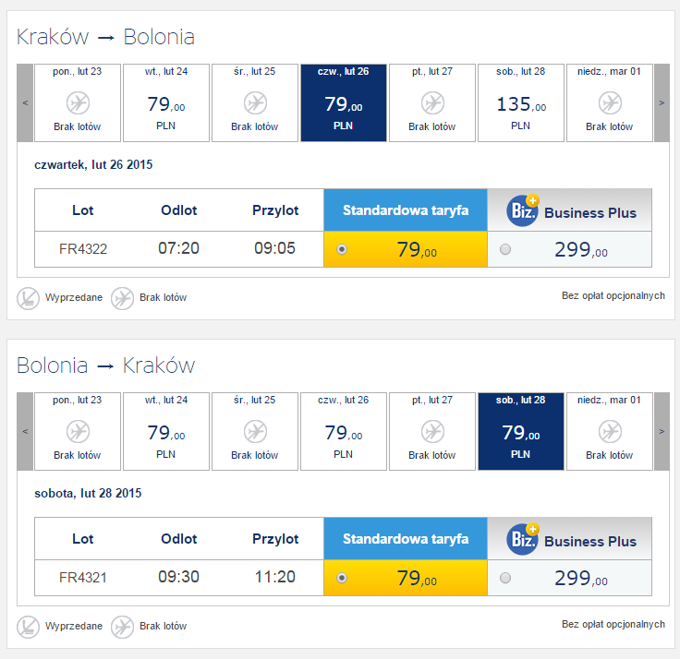Pick Tuesday Feb 24 outbound date tab
Screen dimensions: 680x659
[x=165, y=102]
